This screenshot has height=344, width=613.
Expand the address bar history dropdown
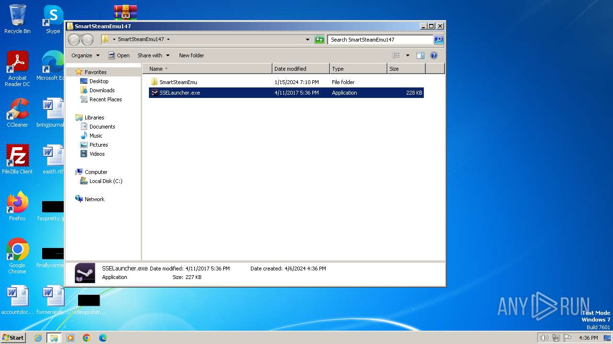pos(307,40)
